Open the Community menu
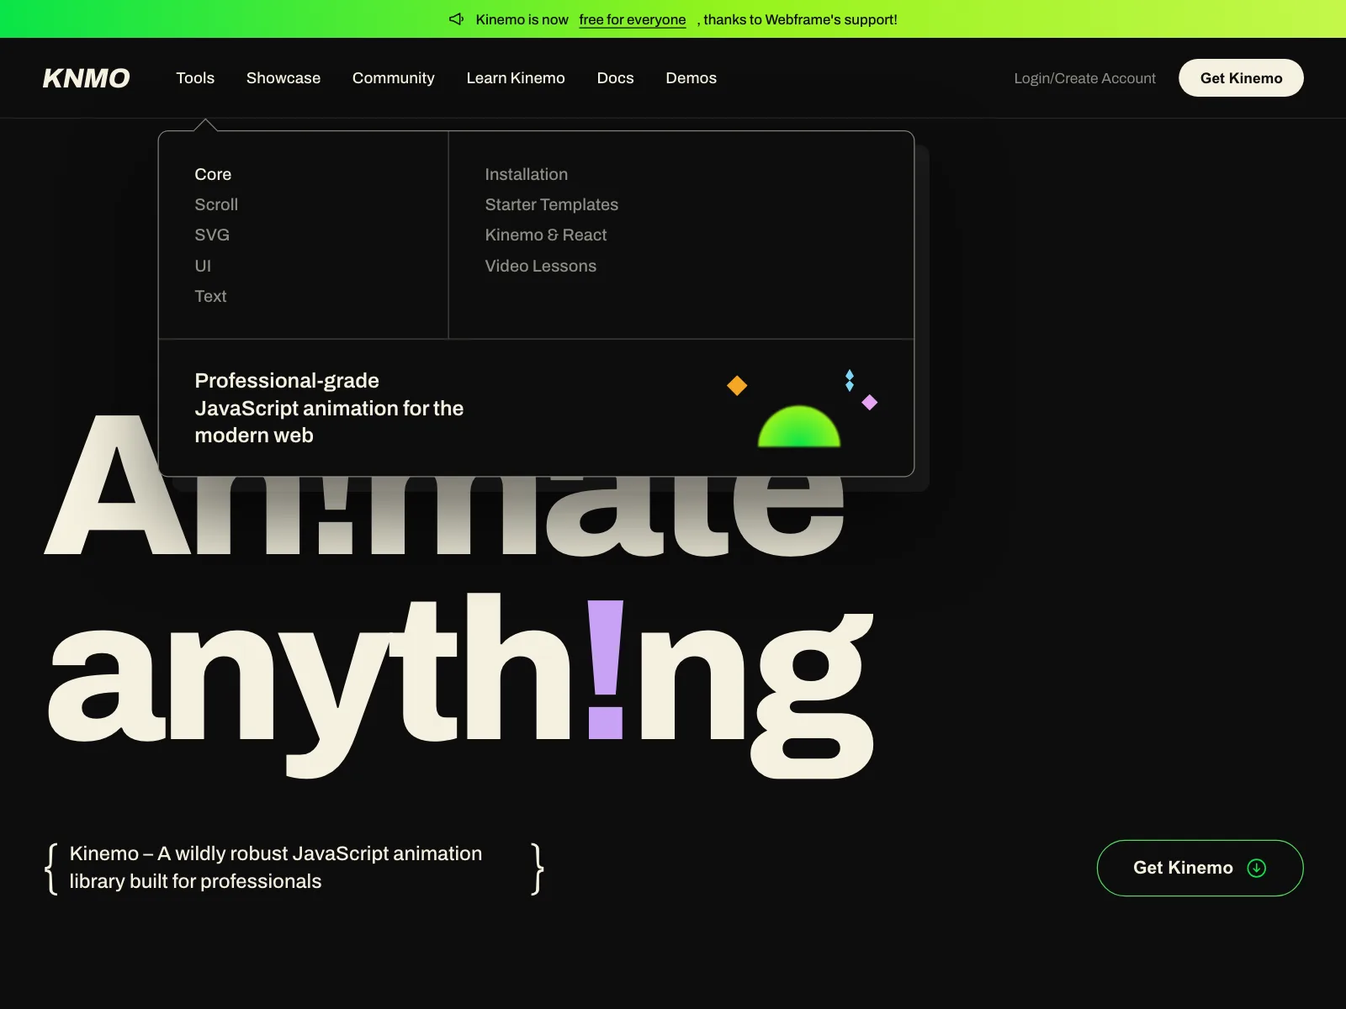Screen dimensions: 1346x1009 [394, 78]
